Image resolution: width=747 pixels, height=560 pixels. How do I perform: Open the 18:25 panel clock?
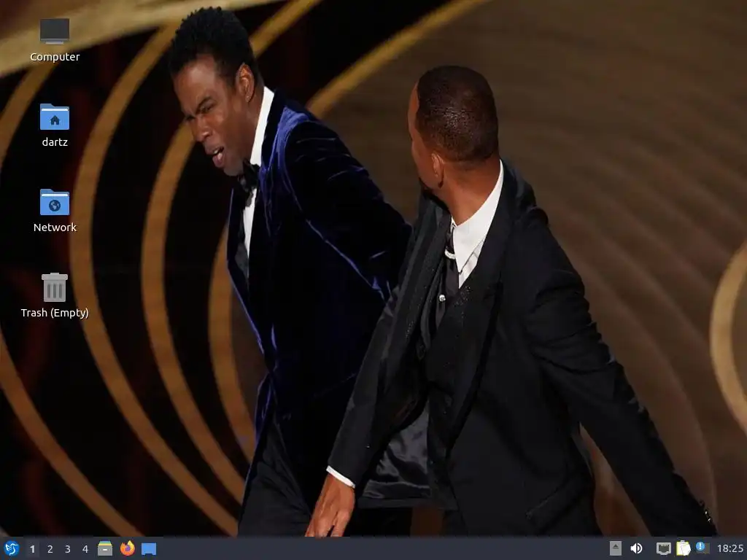pyautogui.click(x=729, y=548)
